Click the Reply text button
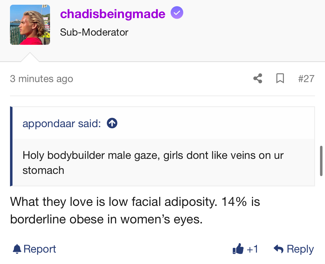 pos(300,249)
